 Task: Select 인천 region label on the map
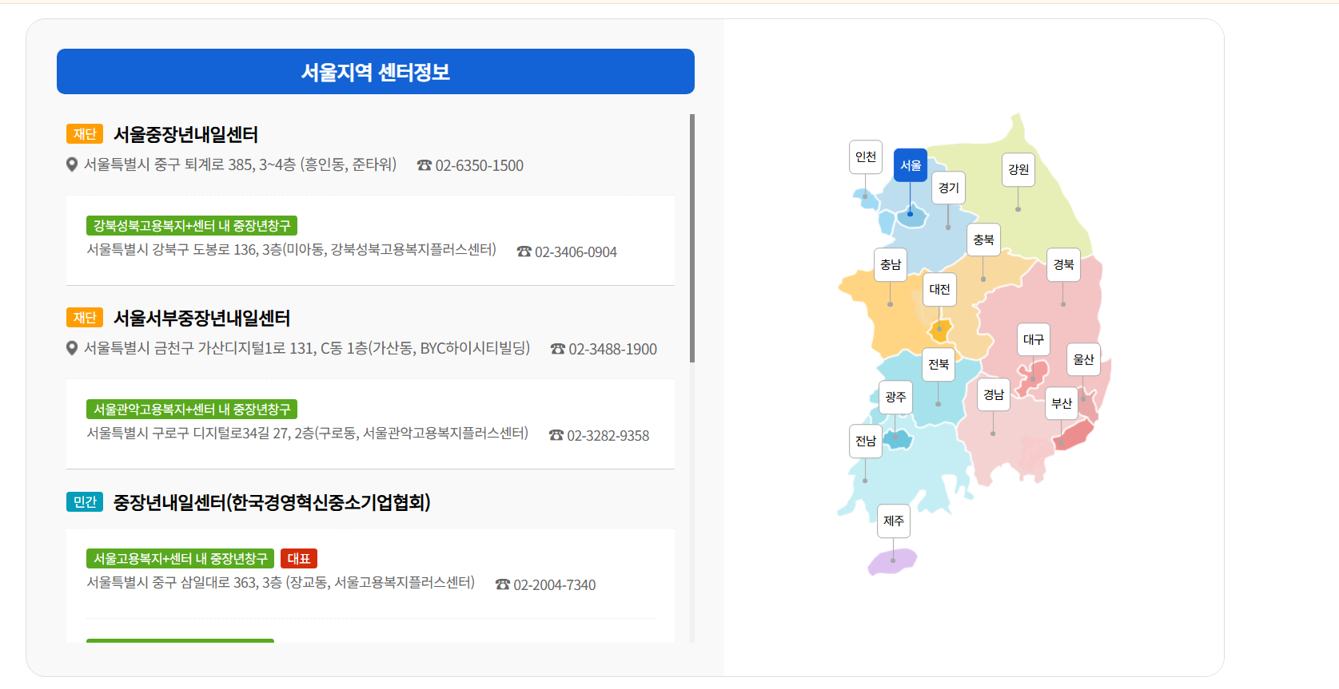[x=865, y=156]
